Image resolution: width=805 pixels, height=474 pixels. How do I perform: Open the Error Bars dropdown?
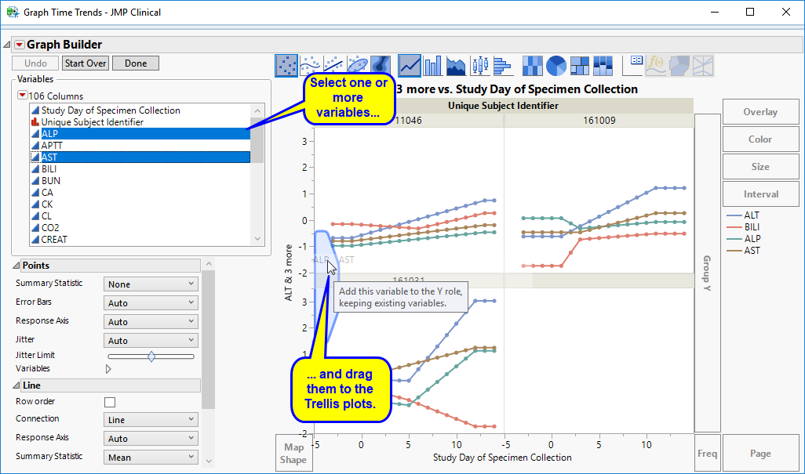pyautogui.click(x=151, y=303)
